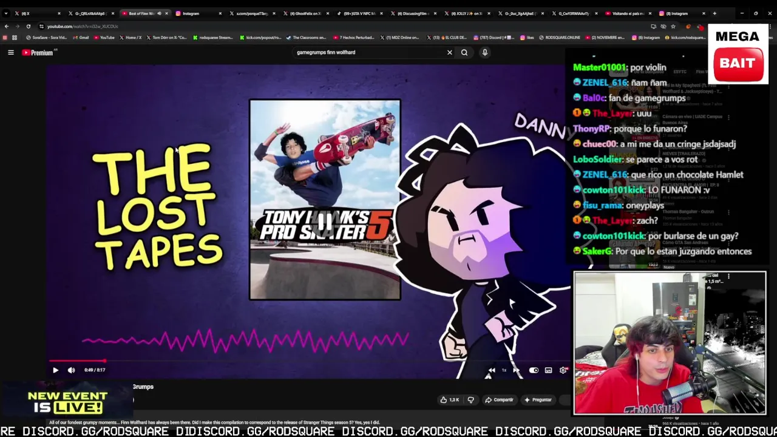Image resolution: width=777 pixels, height=437 pixels.
Task: Open the 1x playback speed control
Action: pos(504,370)
